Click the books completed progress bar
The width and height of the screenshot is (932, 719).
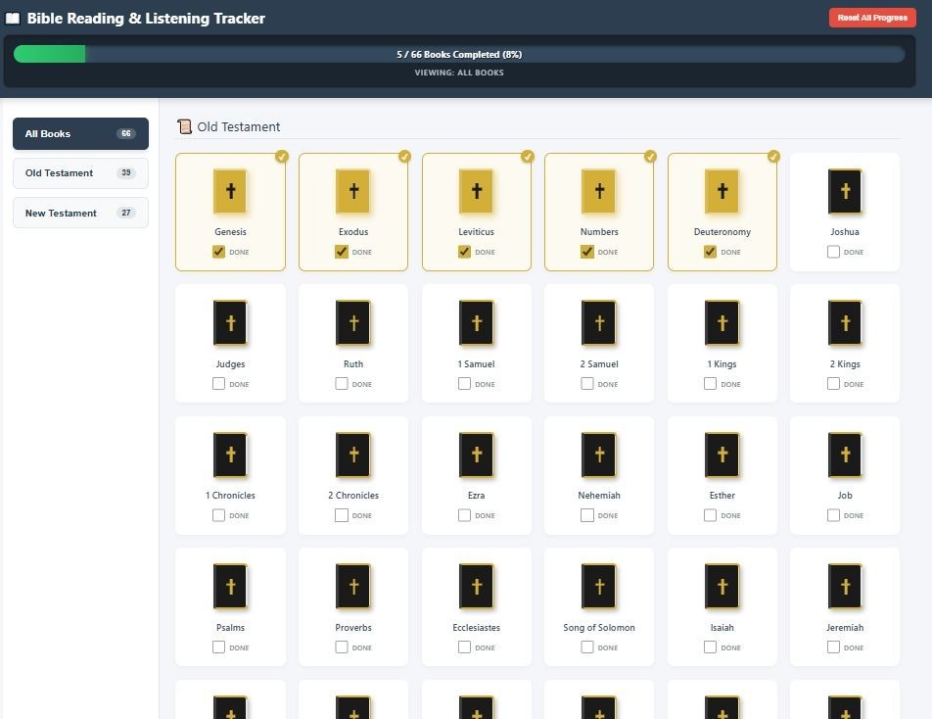point(459,54)
